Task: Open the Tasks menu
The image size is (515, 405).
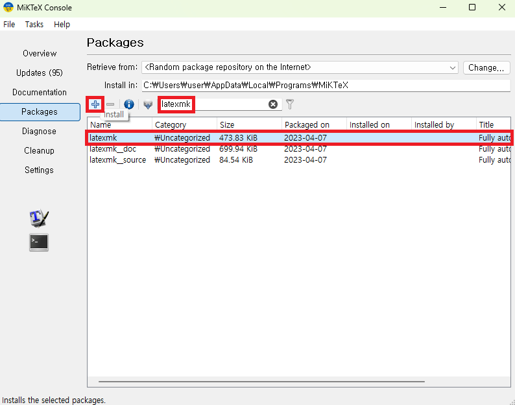Action: tap(34, 24)
